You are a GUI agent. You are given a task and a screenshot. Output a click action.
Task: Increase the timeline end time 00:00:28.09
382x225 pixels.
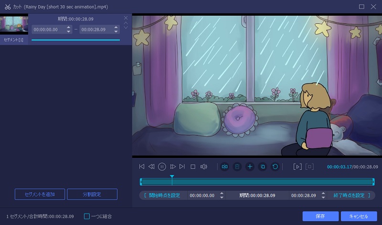point(323,194)
